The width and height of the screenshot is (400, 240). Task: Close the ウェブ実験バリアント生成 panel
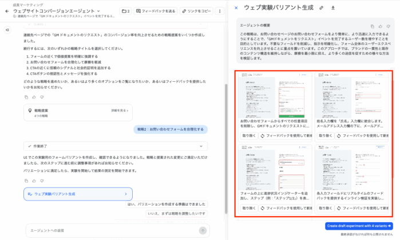coord(236,7)
